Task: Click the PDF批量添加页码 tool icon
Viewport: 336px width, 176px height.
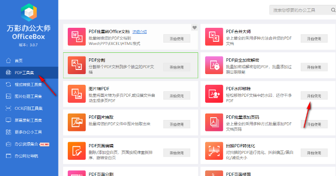Action: 214,122
